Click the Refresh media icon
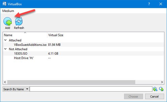Viewport: 167px width, 102px height. (x=19, y=21)
